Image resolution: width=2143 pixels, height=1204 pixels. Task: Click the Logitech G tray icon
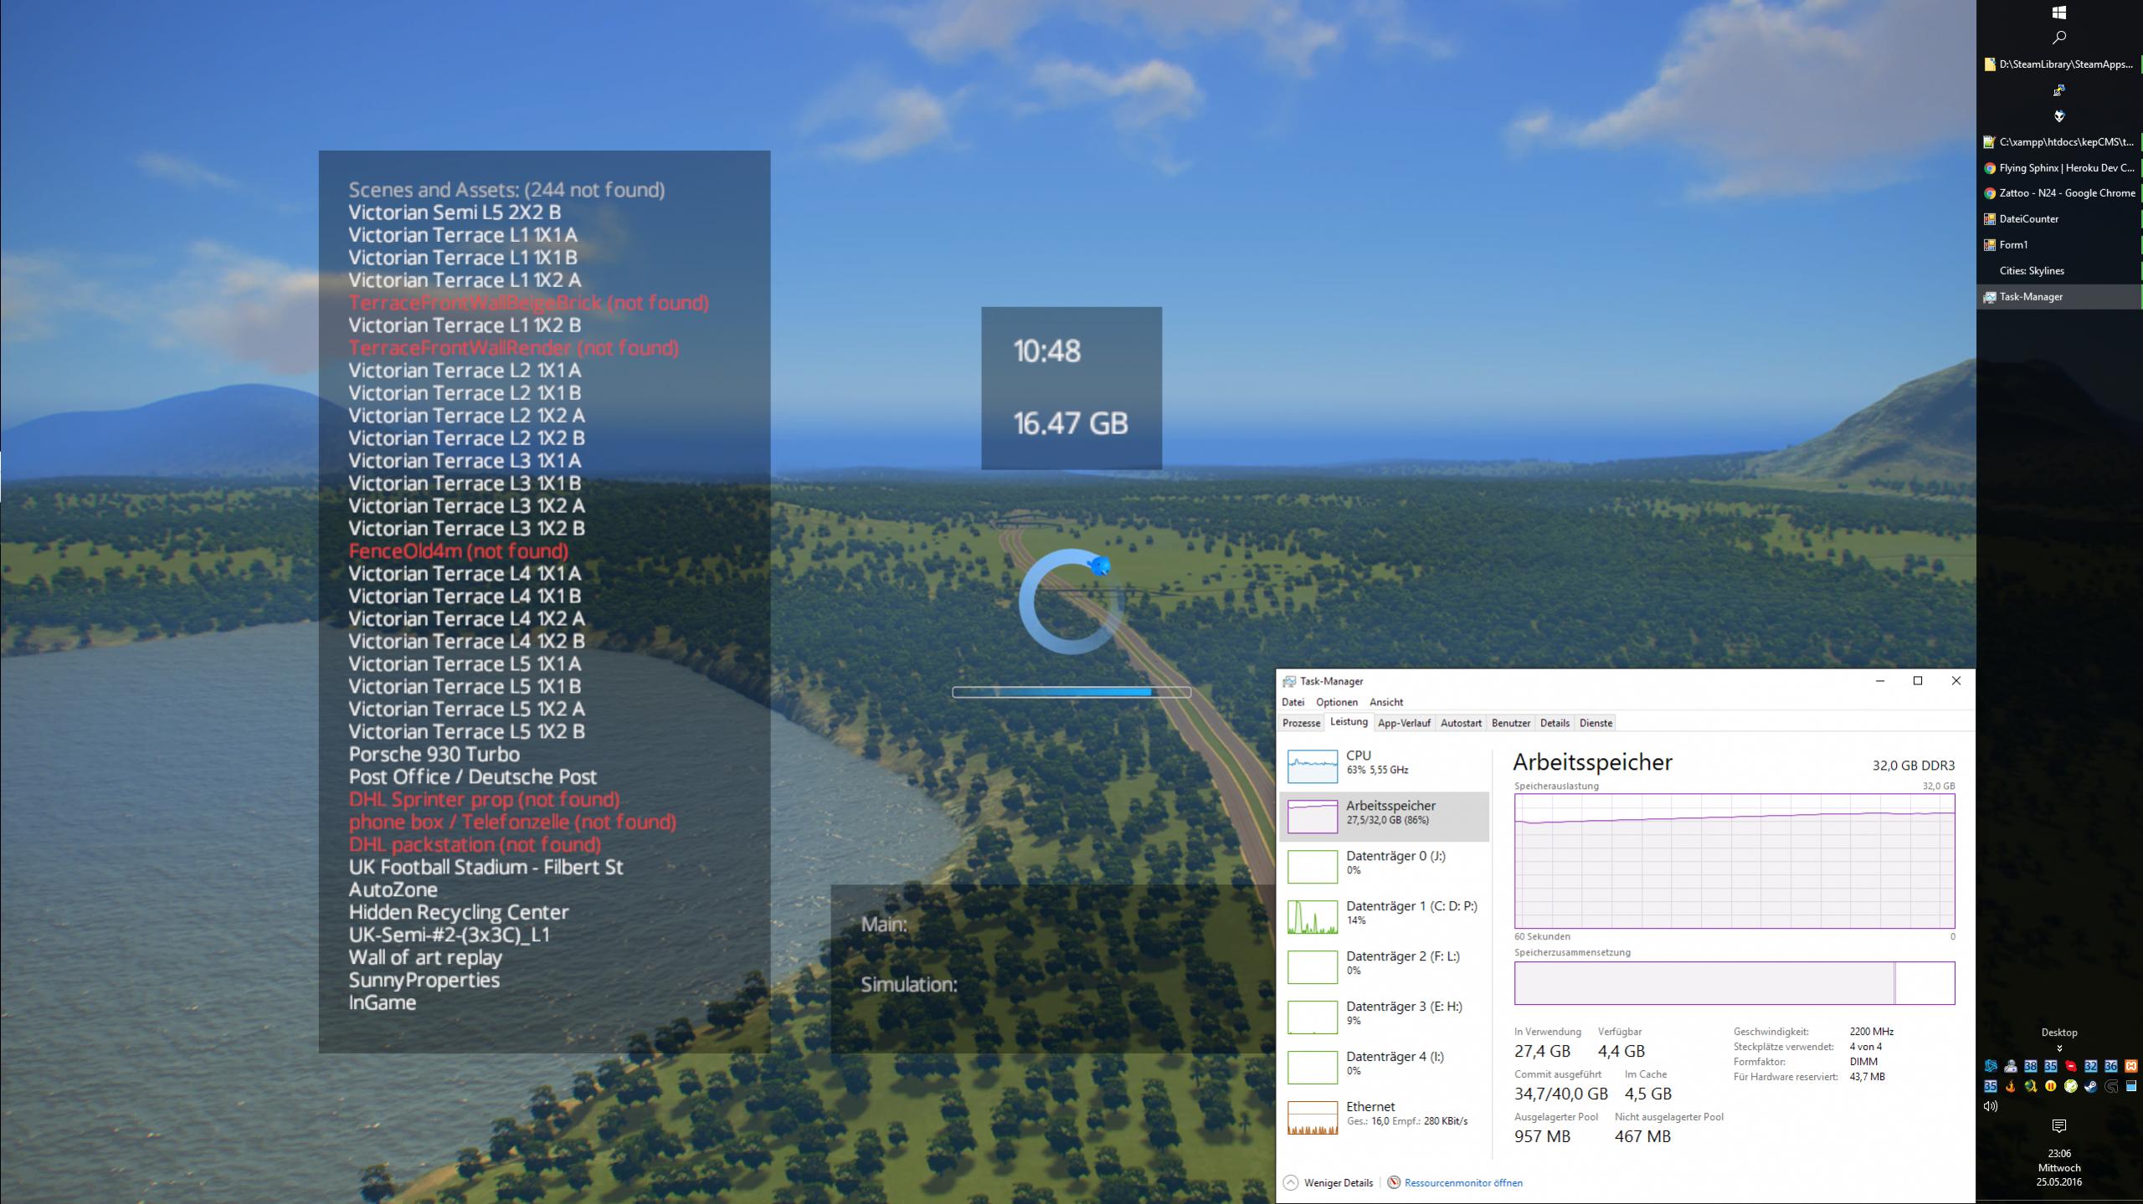coord(2111,1086)
